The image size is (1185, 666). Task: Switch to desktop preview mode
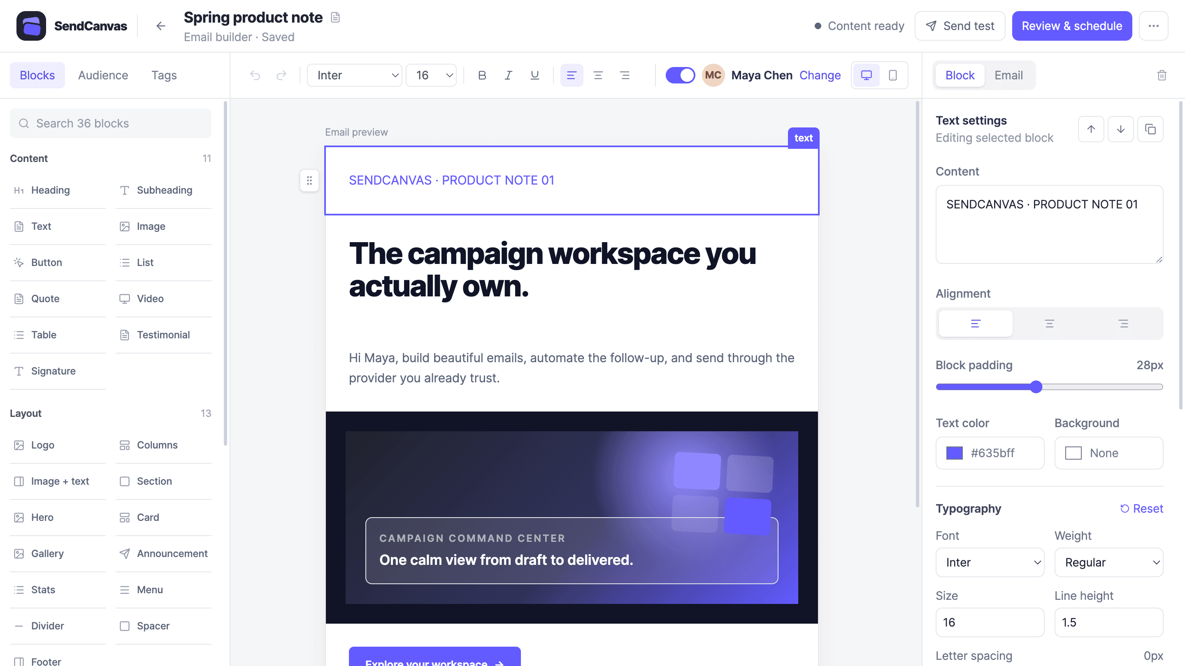[x=866, y=75]
